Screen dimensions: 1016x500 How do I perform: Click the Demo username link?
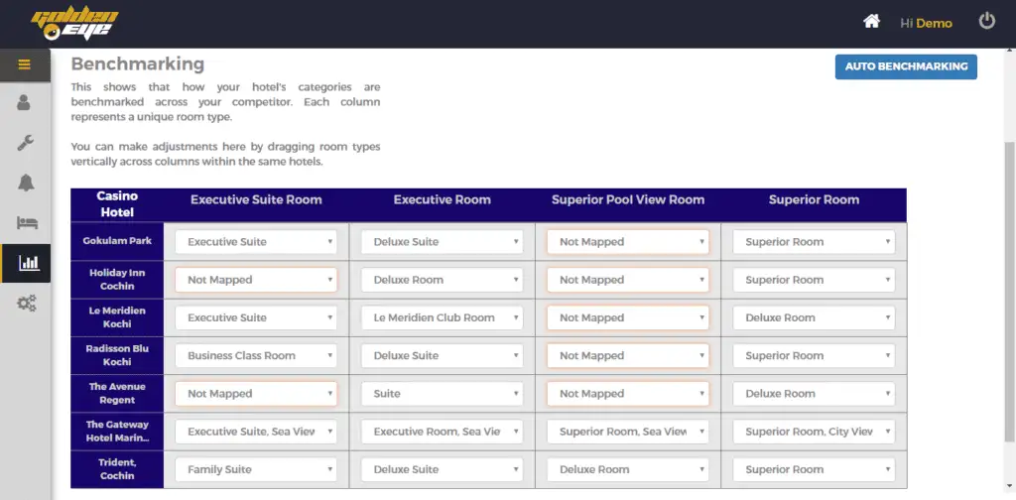[x=934, y=23]
